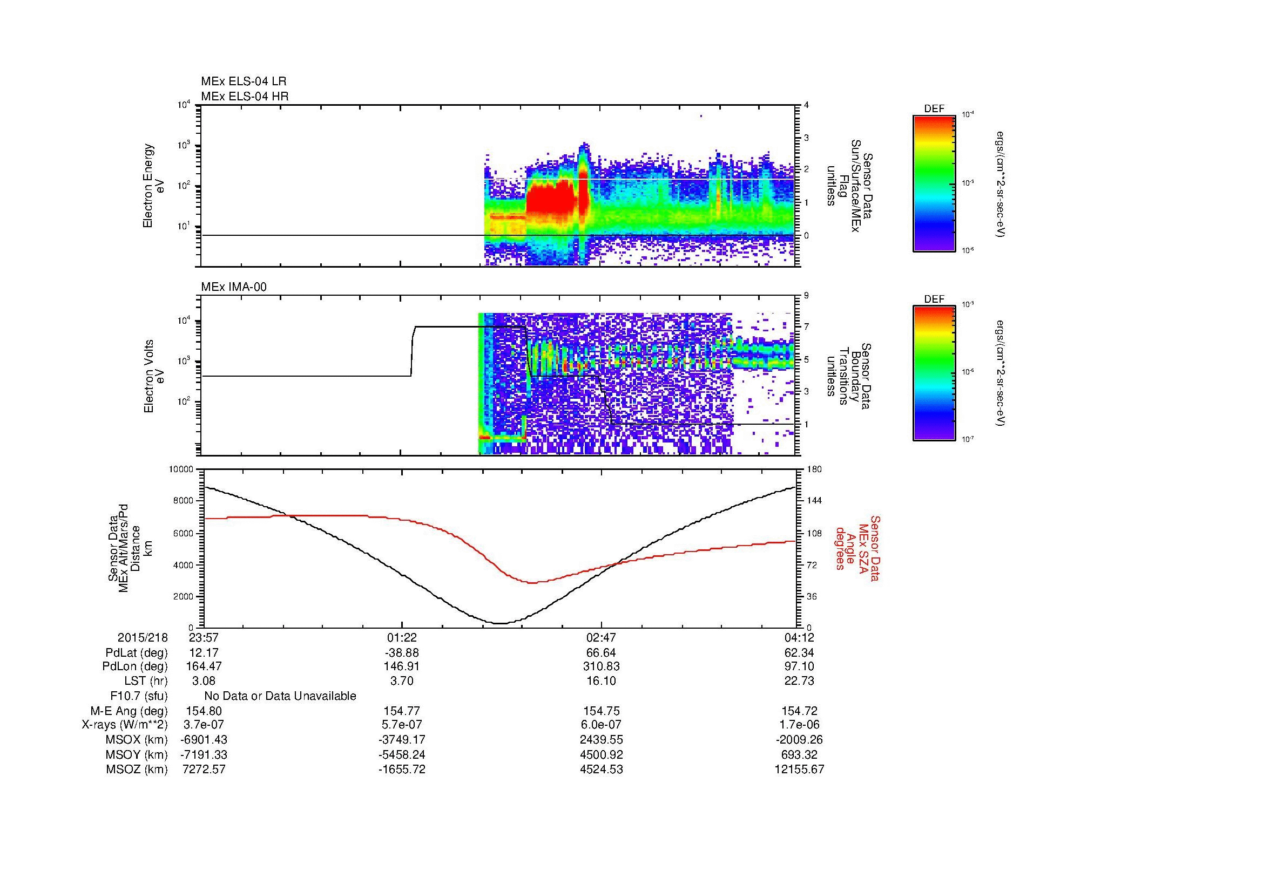Click the '10000' altitude axis tick label

pyautogui.click(x=181, y=469)
